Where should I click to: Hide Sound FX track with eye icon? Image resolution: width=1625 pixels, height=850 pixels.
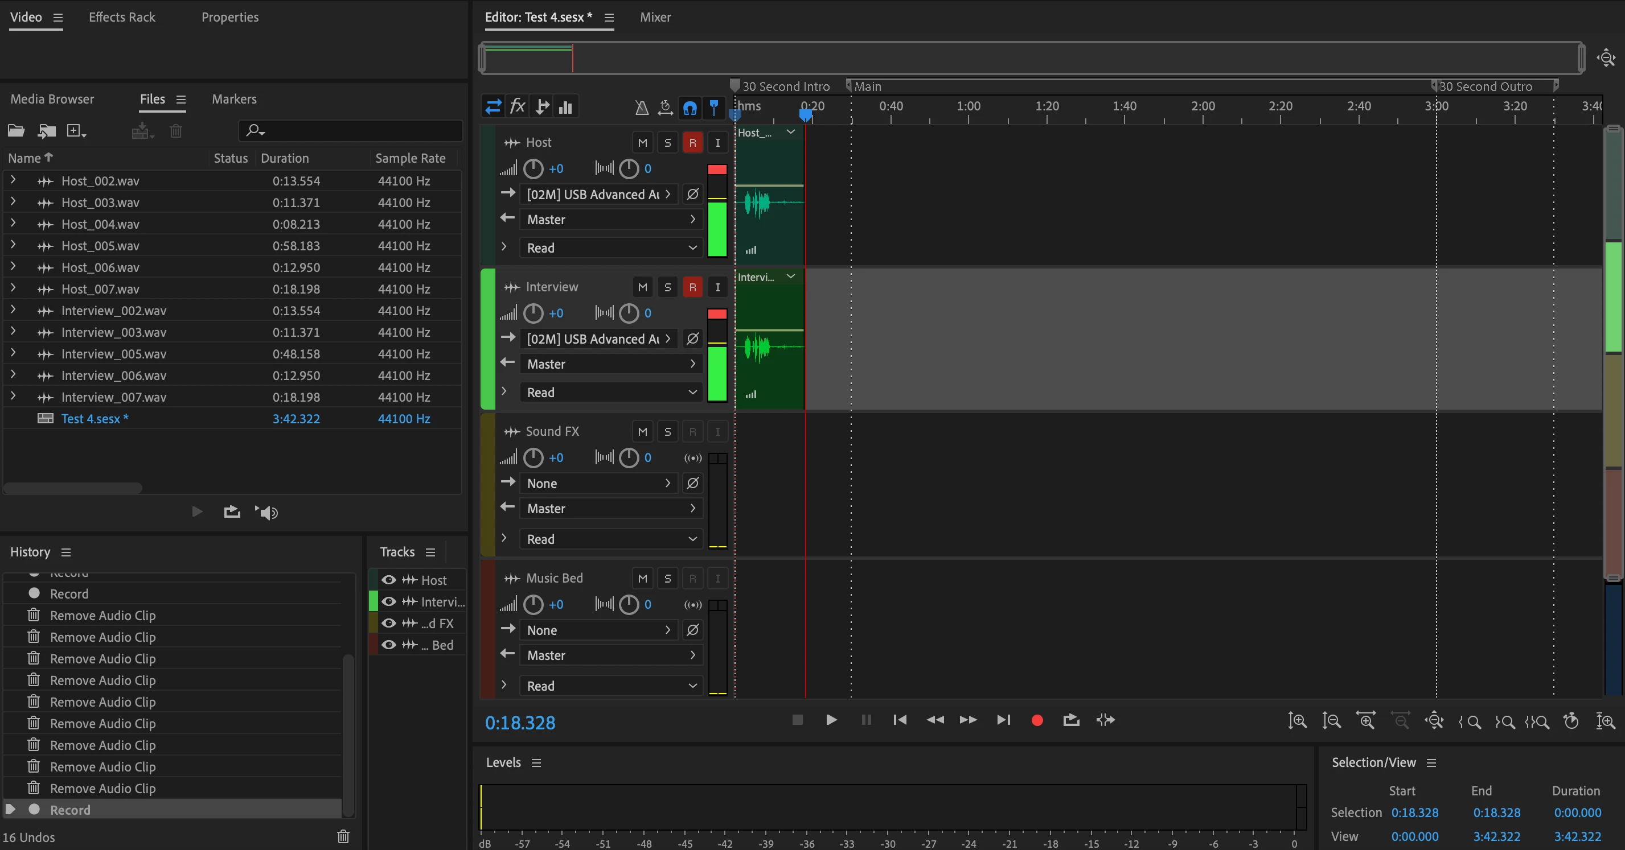point(388,623)
